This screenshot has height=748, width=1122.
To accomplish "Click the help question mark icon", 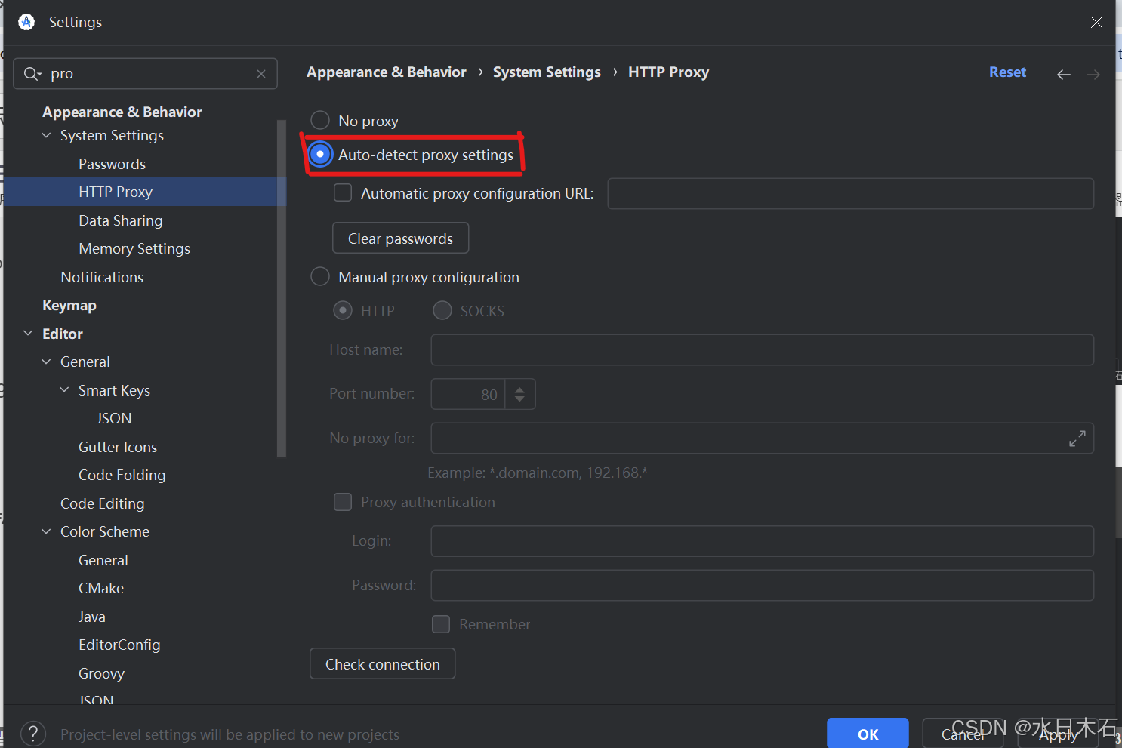I will point(32,733).
